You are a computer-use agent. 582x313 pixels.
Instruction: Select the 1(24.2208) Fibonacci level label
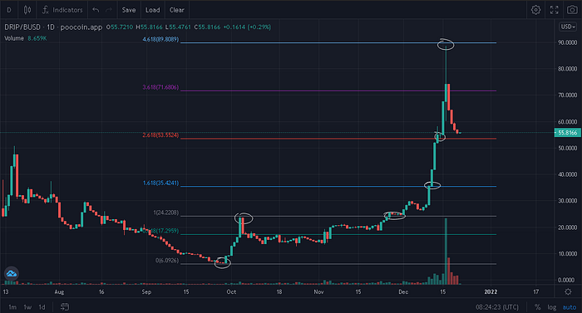(166, 213)
